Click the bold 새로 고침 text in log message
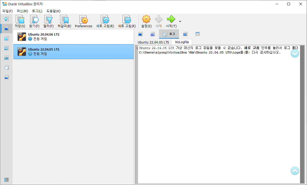 pyautogui.click(x=252, y=48)
